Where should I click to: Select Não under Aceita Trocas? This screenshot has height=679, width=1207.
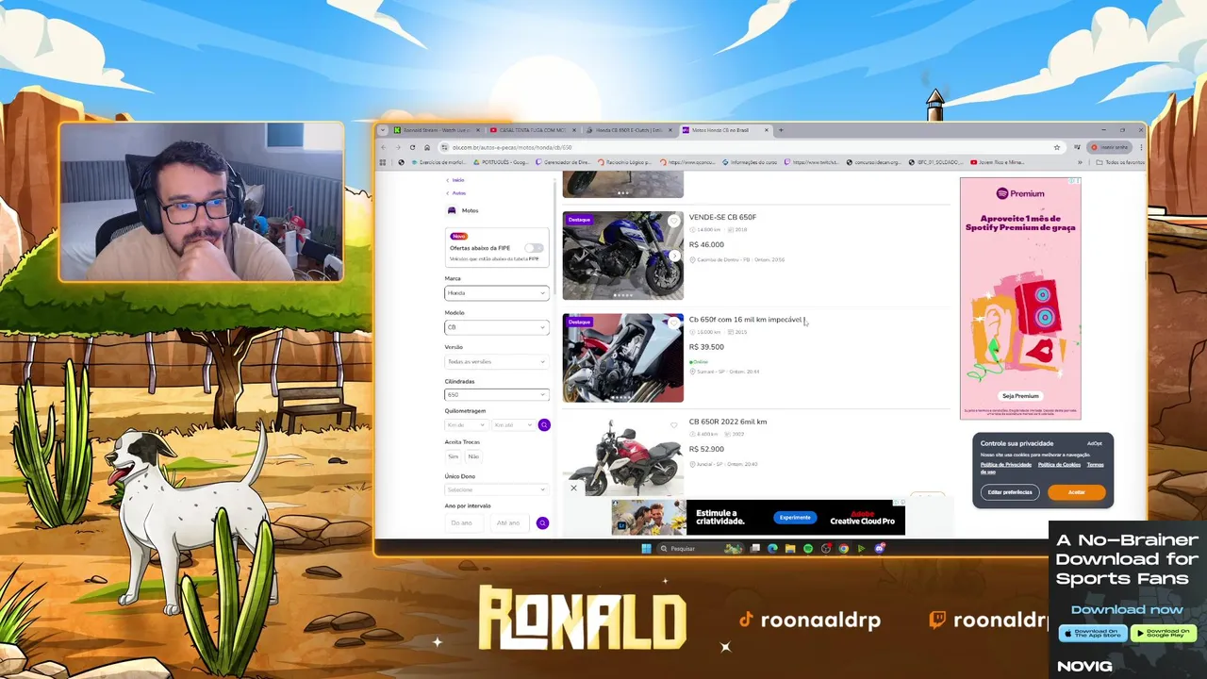point(473,456)
